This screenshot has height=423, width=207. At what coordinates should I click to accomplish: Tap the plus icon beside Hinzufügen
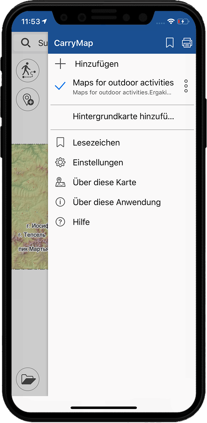[61, 64]
